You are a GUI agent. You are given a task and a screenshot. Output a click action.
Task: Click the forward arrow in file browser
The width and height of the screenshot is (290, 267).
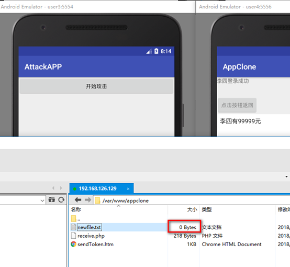pyautogui.click(x=87, y=200)
